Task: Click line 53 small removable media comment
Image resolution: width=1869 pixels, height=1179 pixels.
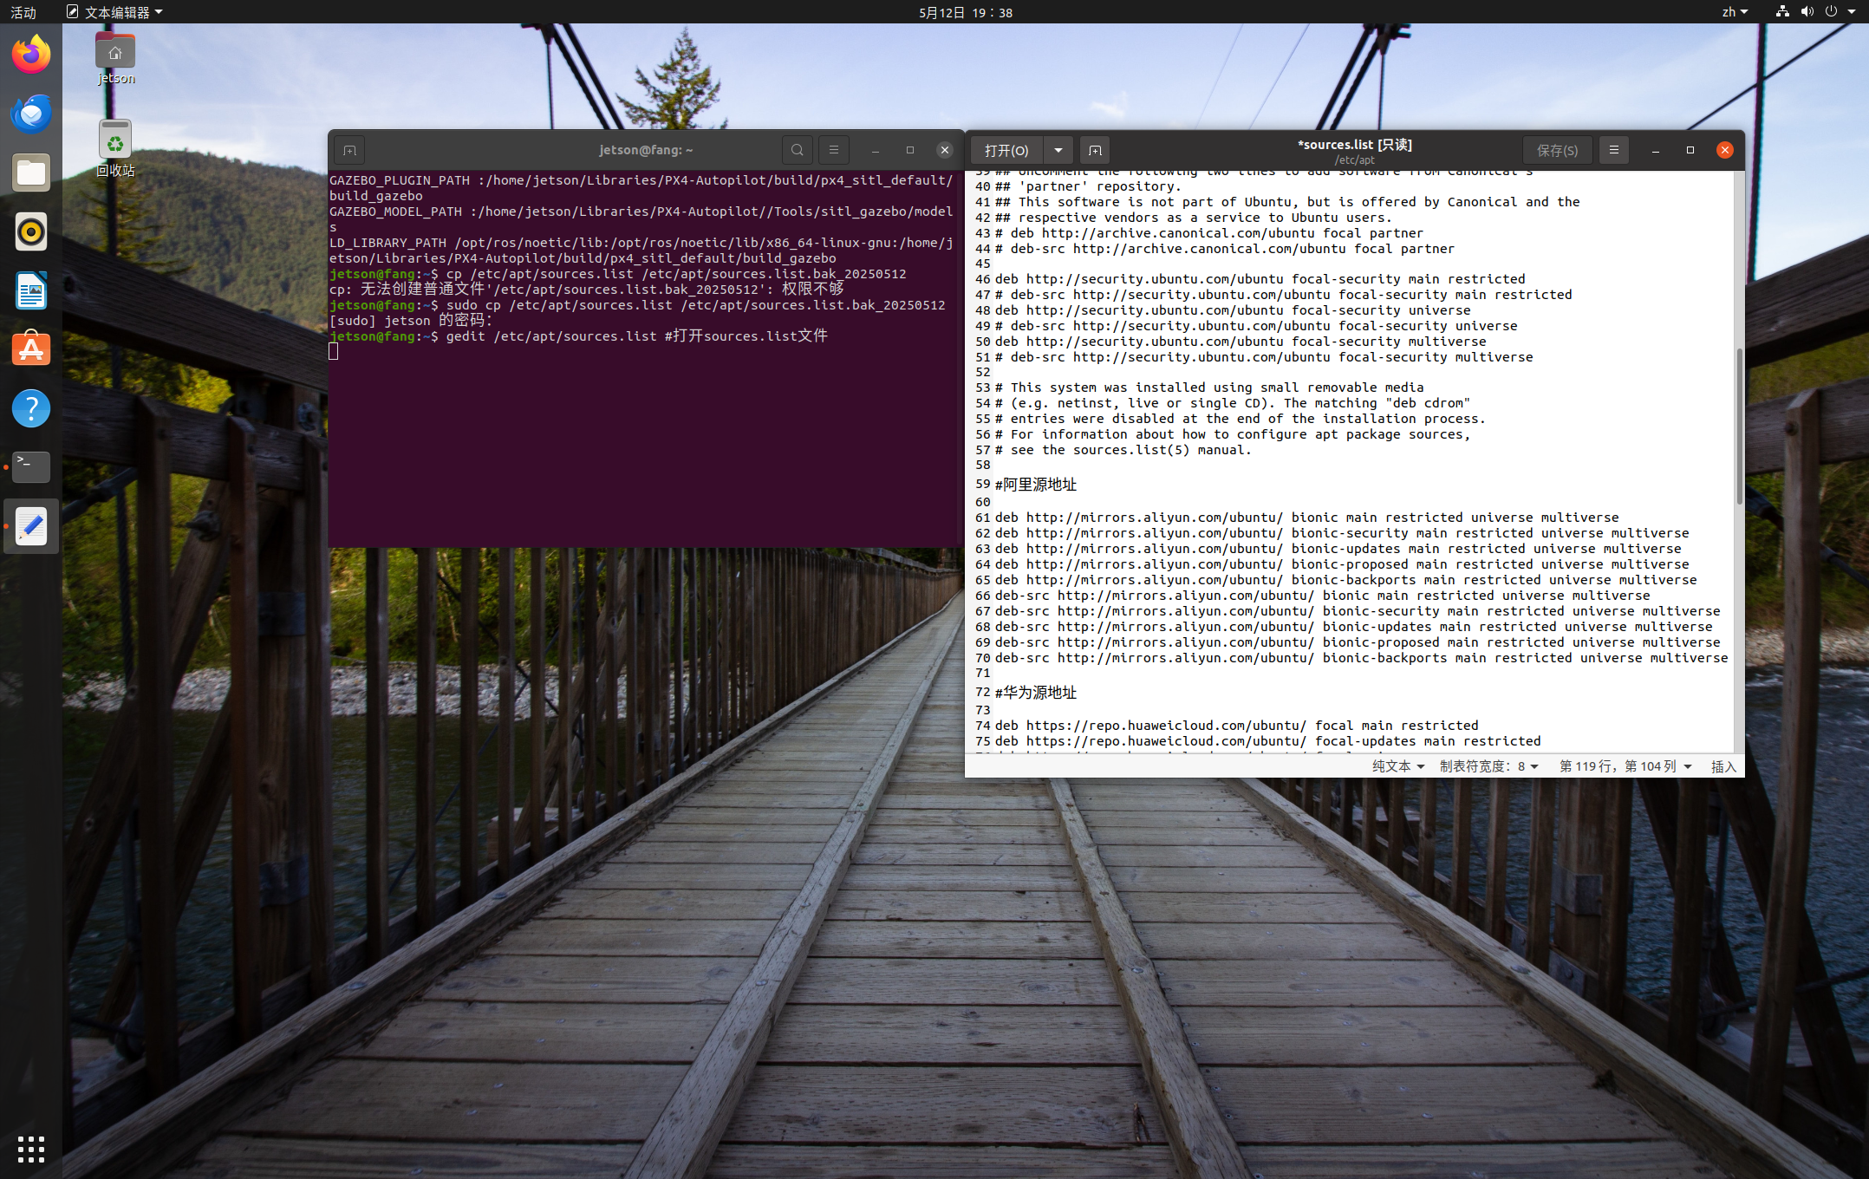Action: point(1208,388)
